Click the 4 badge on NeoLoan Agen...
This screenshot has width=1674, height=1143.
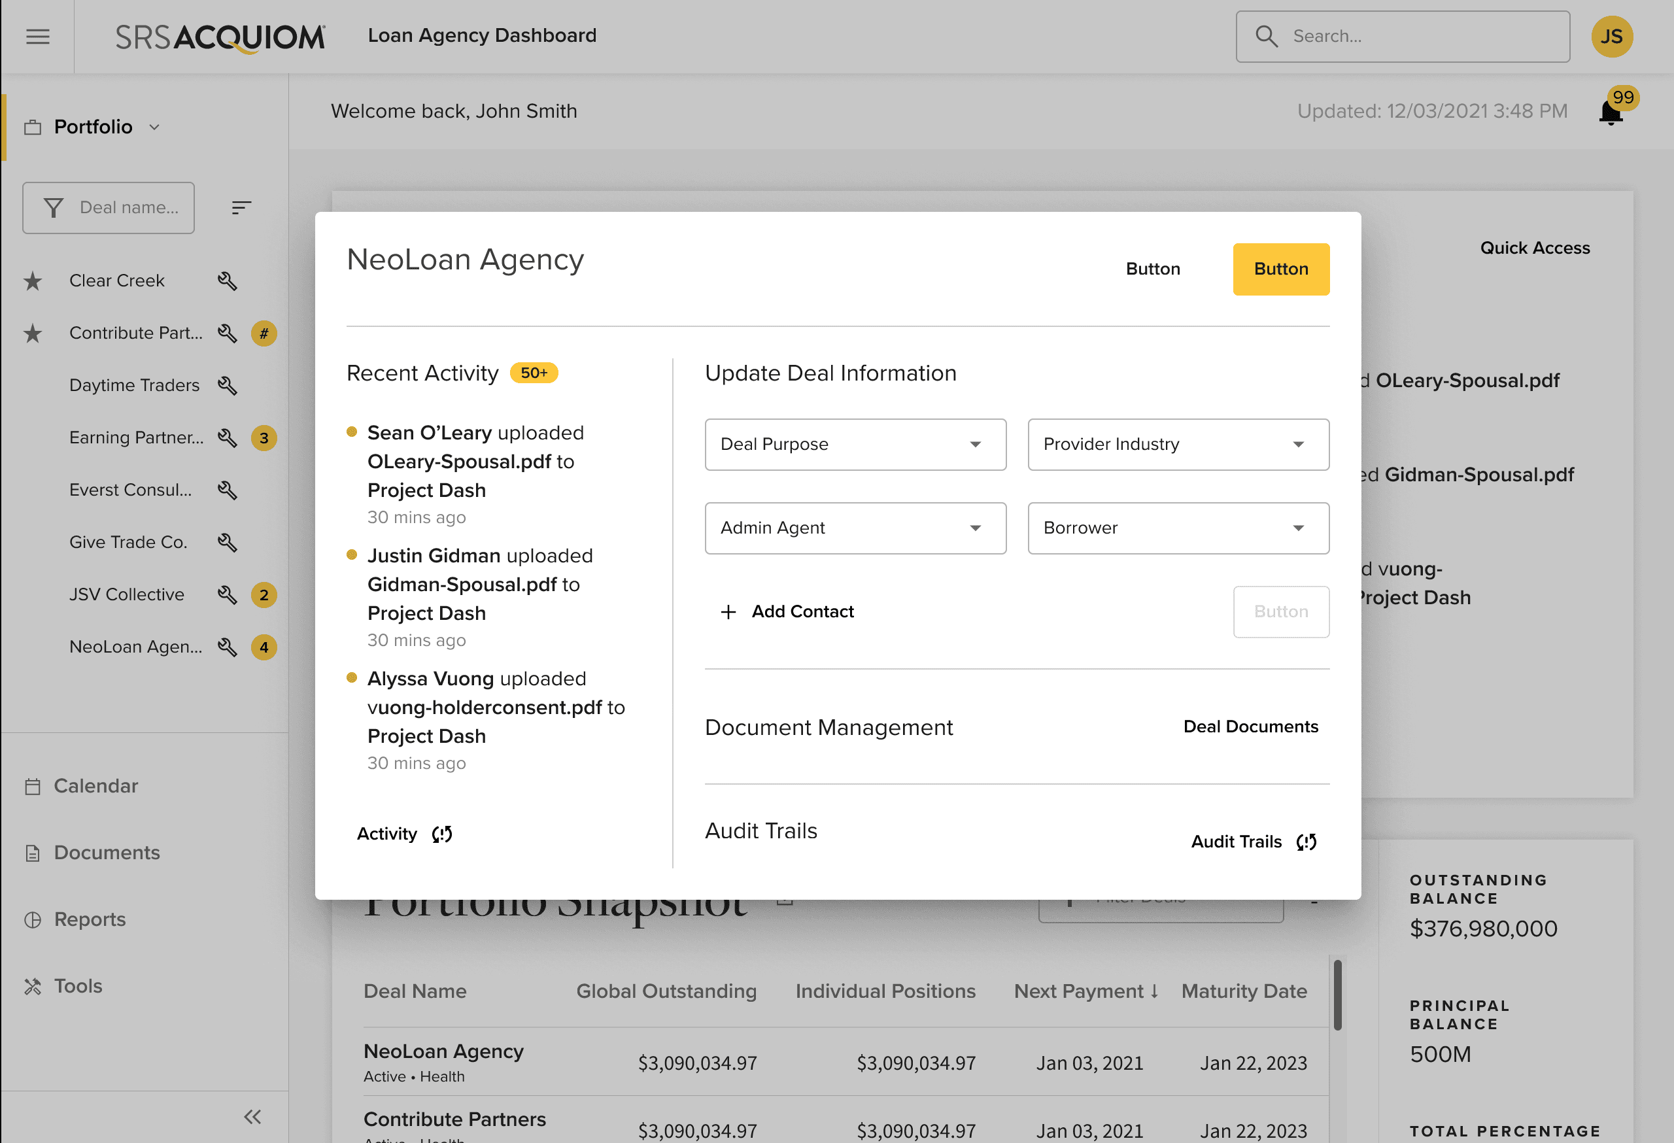tap(264, 647)
